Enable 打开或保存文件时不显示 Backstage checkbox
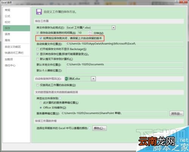Screen dimensions: 189x152 click(37, 49)
